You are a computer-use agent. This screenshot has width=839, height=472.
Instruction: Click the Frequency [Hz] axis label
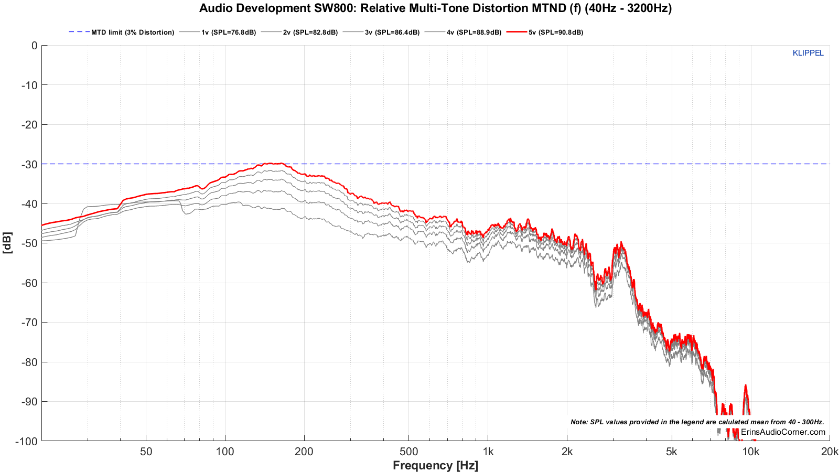(x=435, y=465)
